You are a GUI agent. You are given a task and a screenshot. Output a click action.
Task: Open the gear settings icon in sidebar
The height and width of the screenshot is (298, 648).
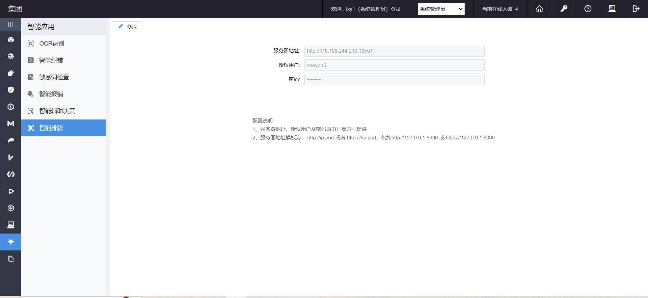click(11, 56)
